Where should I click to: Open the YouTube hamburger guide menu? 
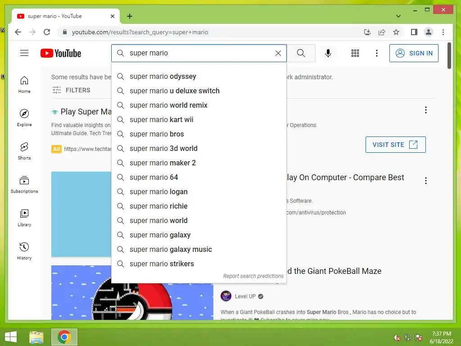pyautogui.click(x=24, y=53)
